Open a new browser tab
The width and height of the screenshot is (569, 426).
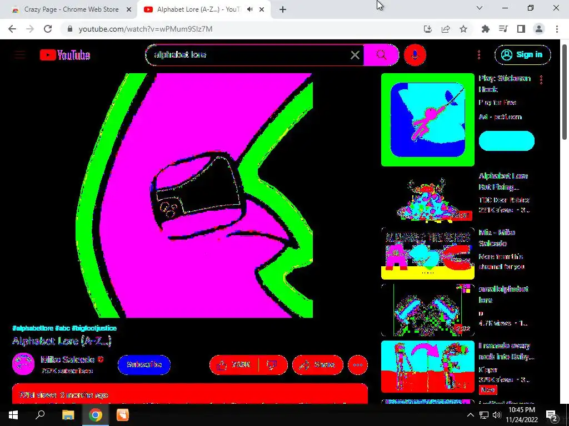pyautogui.click(x=283, y=9)
